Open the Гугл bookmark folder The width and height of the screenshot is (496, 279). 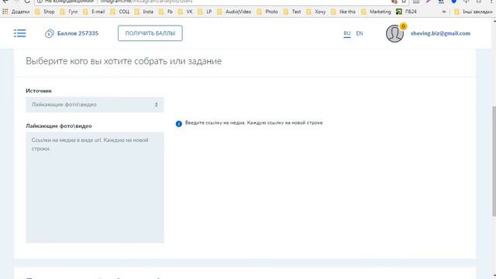coord(69,12)
